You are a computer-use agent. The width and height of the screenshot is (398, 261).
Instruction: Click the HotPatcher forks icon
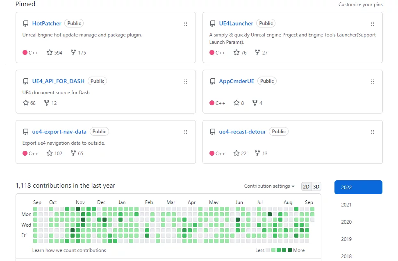tap(73, 52)
